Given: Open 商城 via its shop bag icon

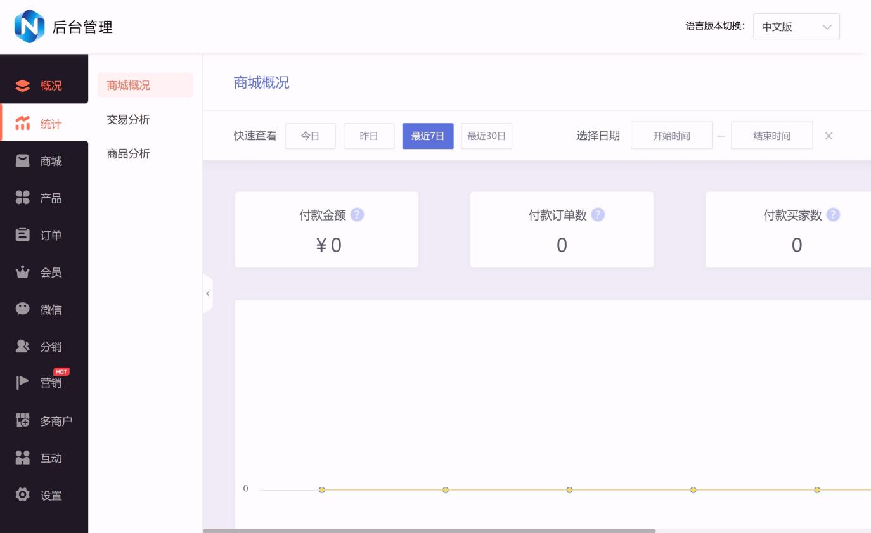Looking at the screenshot, I should pos(23,161).
